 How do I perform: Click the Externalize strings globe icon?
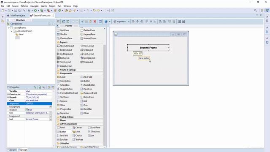(x=106, y=22)
